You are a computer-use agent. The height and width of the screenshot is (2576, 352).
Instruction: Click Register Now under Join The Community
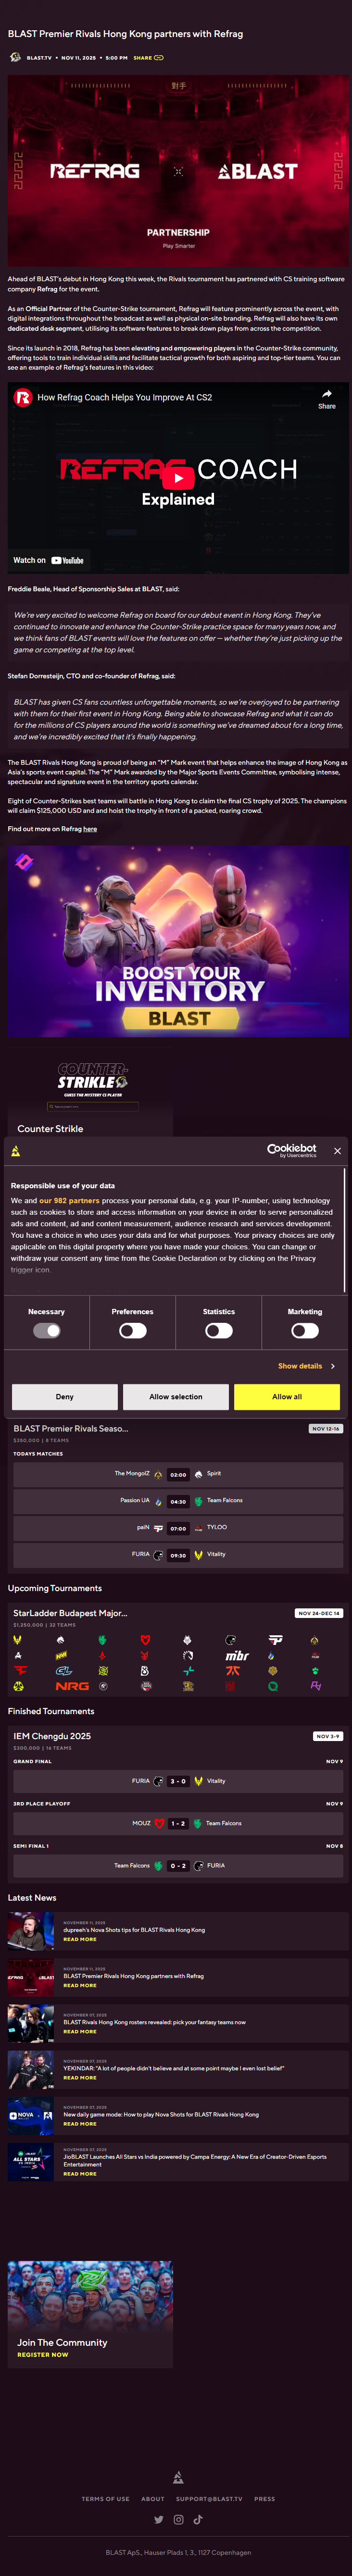(x=43, y=2355)
